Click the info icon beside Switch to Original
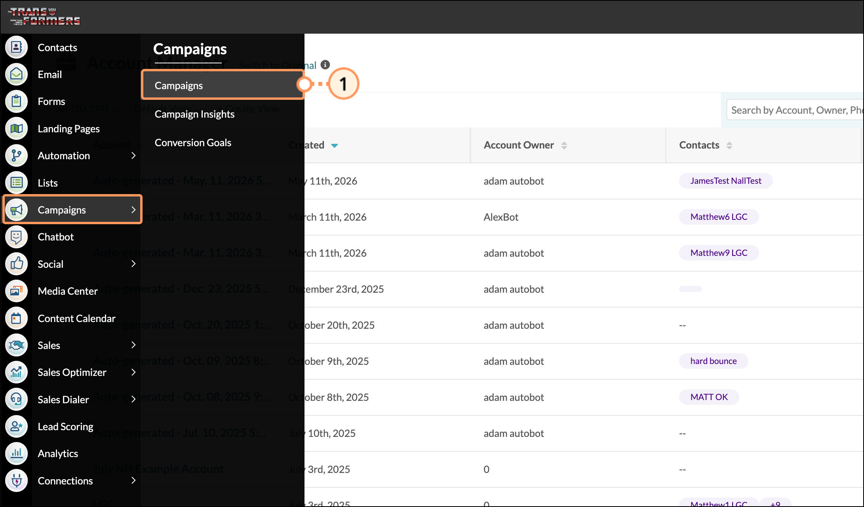Image resolution: width=864 pixels, height=507 pixels. [325, 65]
